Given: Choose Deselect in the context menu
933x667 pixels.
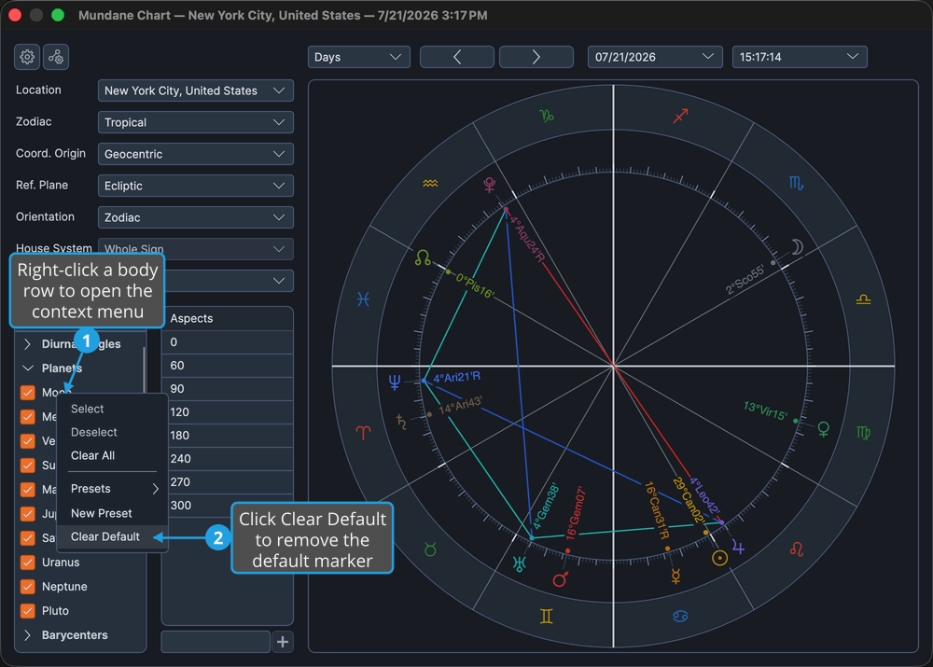Looking at the screenshot, I should 112,432.
